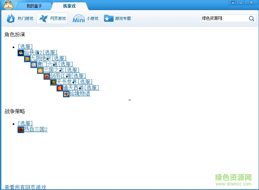Select the 找游戏 tab
259x190 pixels.
69,6
